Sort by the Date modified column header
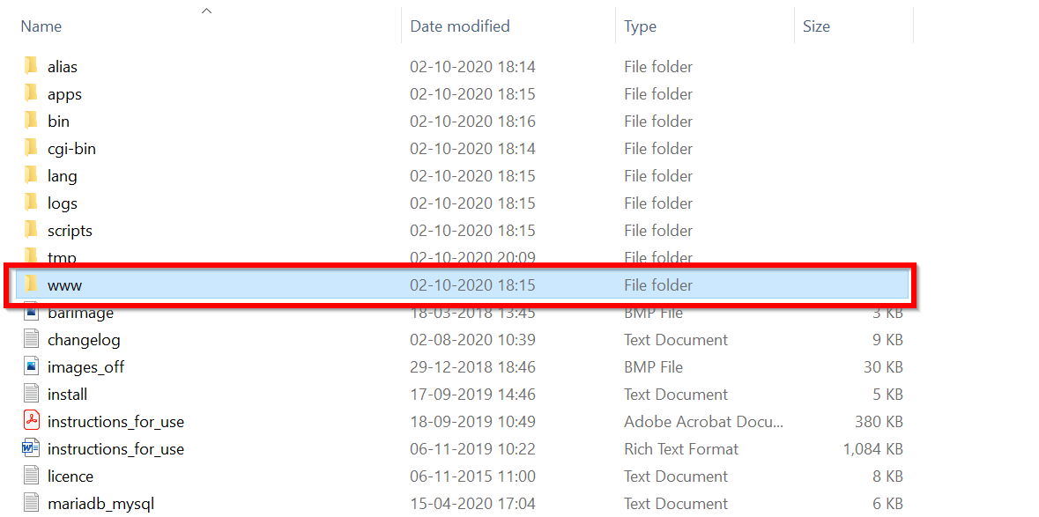1039x517 pixels. point(460,26)
